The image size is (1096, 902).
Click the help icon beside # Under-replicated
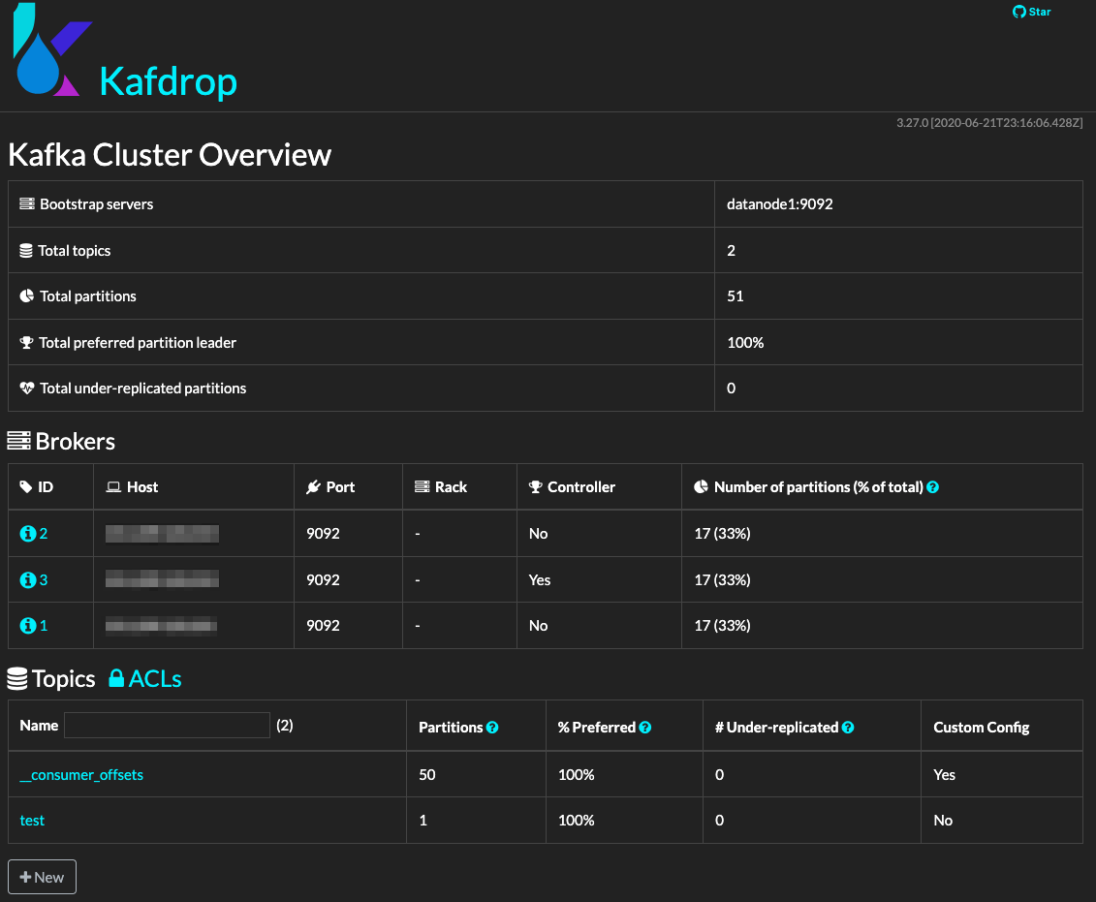pos(848,728)
